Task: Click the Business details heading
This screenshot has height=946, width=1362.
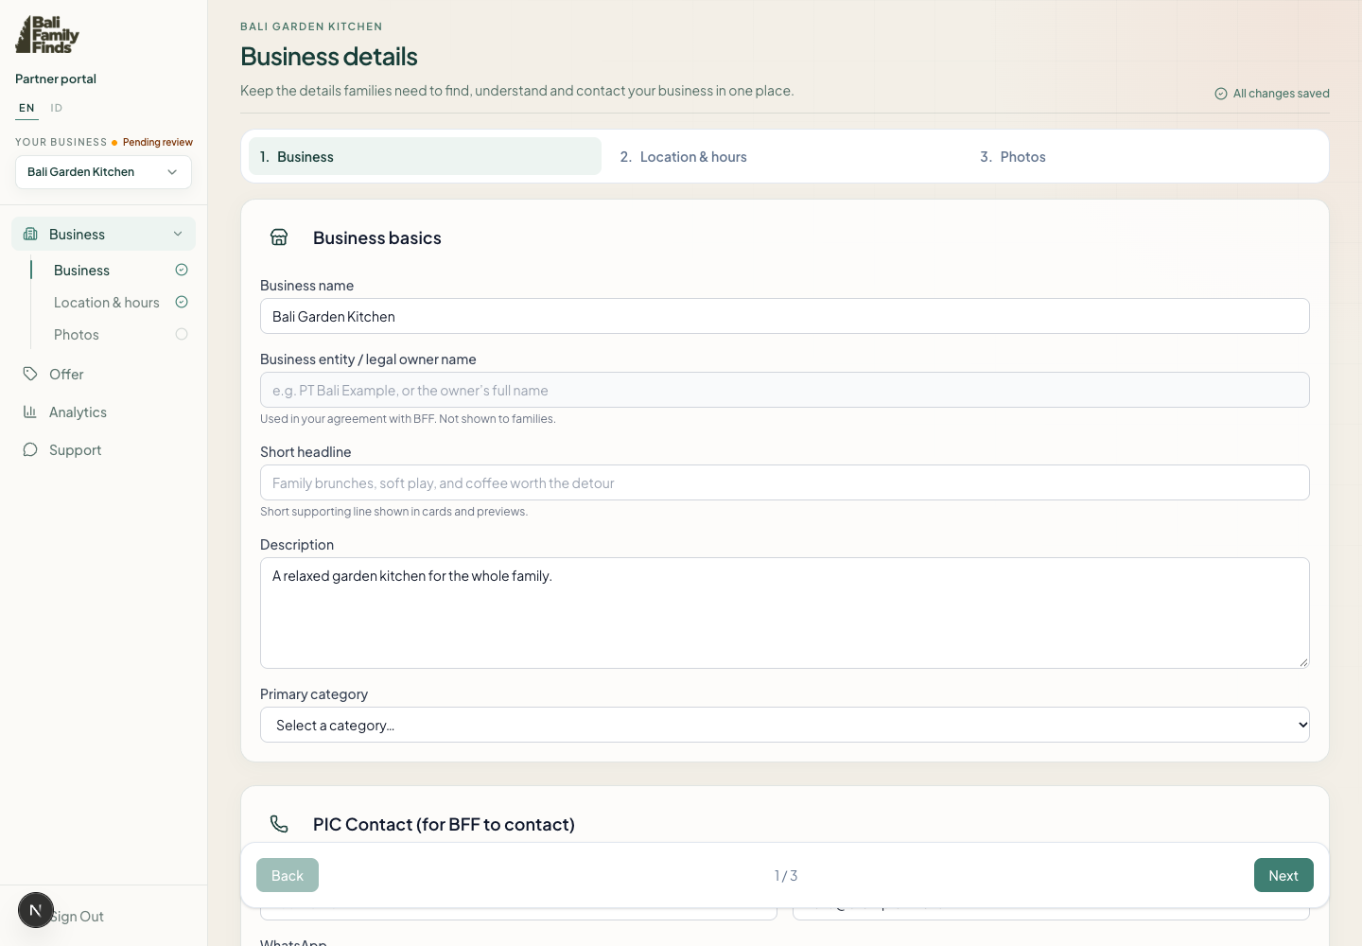Action: click(x=329, y=57)
